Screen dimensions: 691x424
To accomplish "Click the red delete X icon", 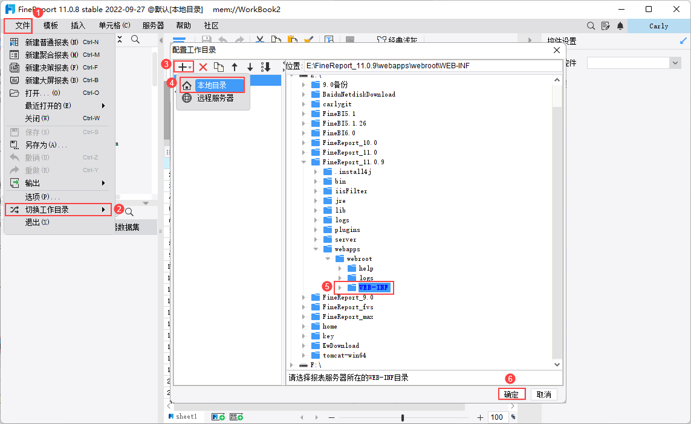I will point(203,67).
